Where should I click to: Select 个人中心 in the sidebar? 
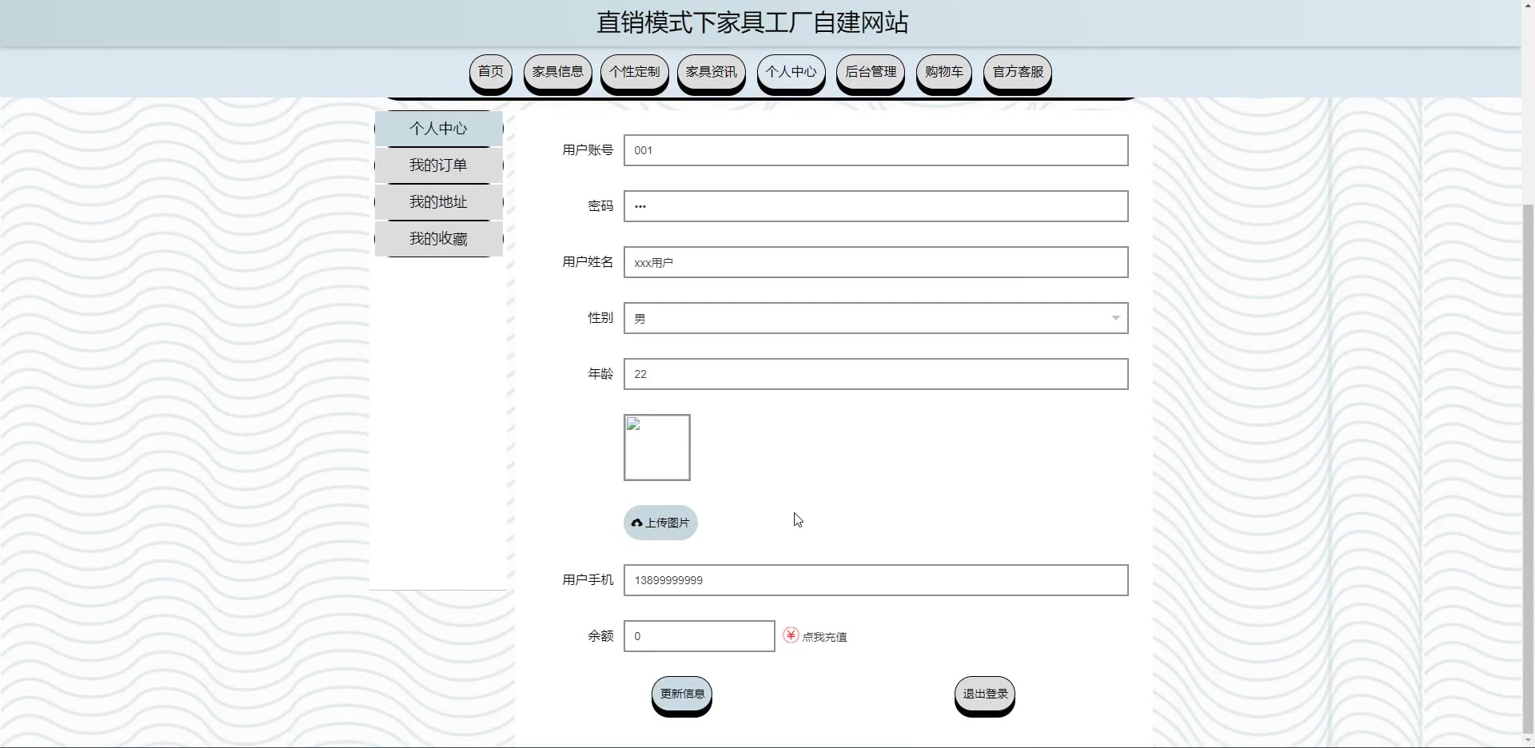coord(439,129)
